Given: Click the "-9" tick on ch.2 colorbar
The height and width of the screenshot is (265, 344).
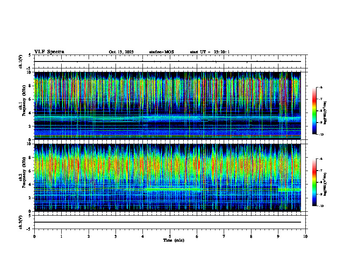Looking at the screenshot, I should (321, 194).
